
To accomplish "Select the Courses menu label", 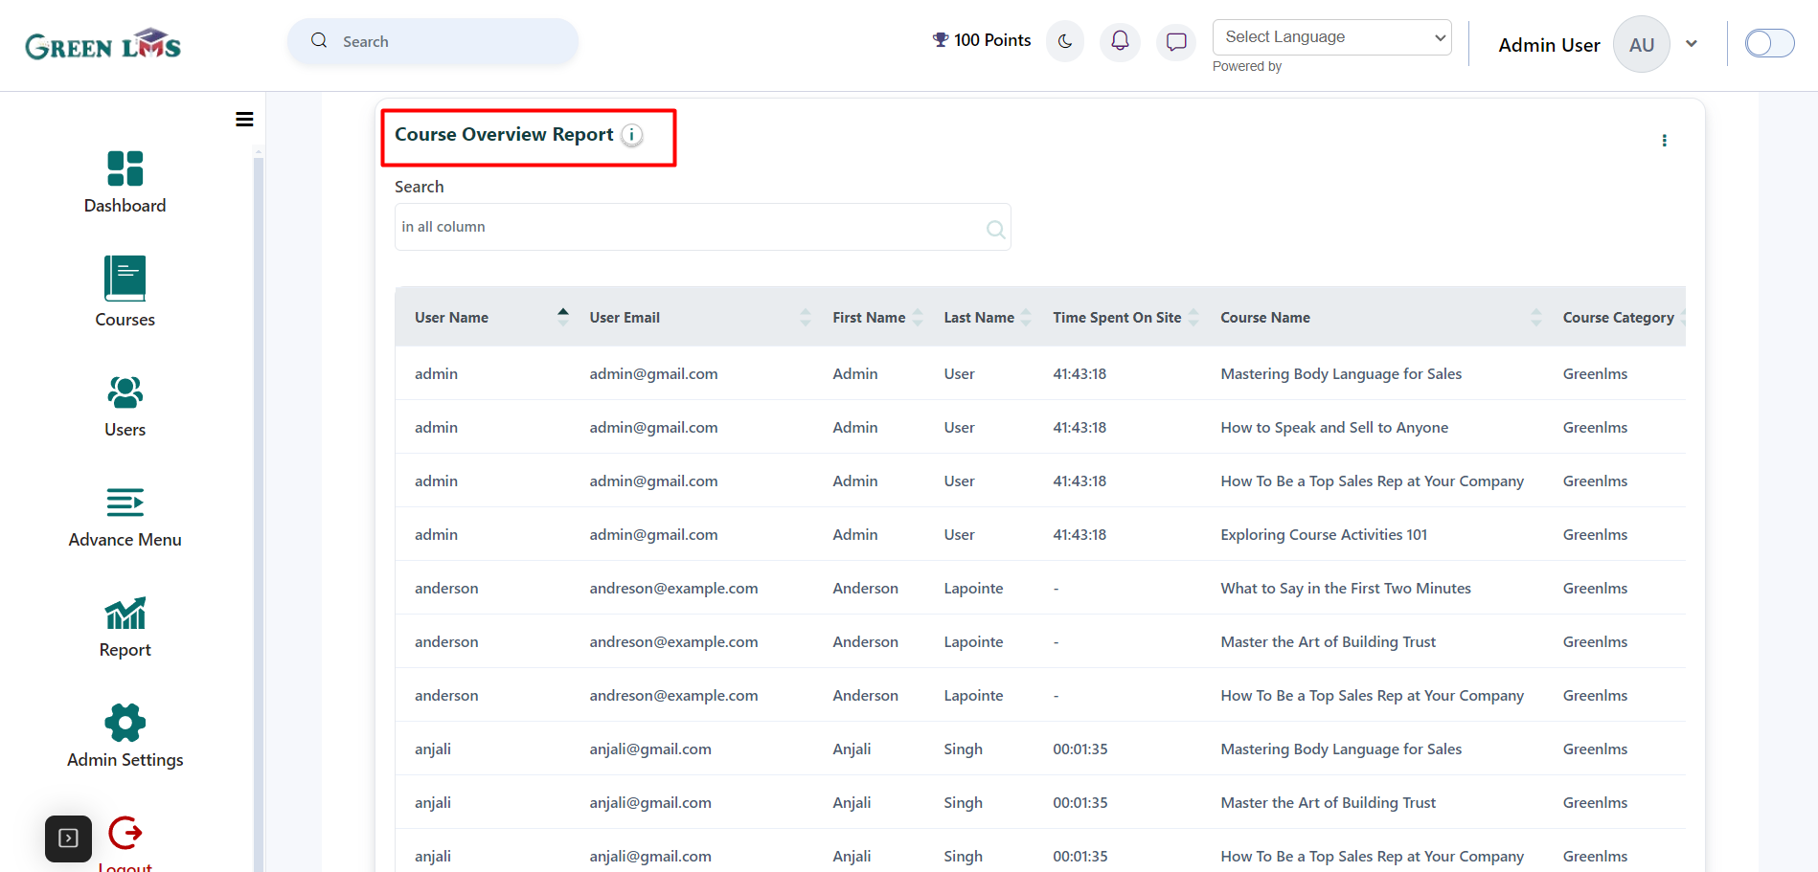I will (125, 320).
